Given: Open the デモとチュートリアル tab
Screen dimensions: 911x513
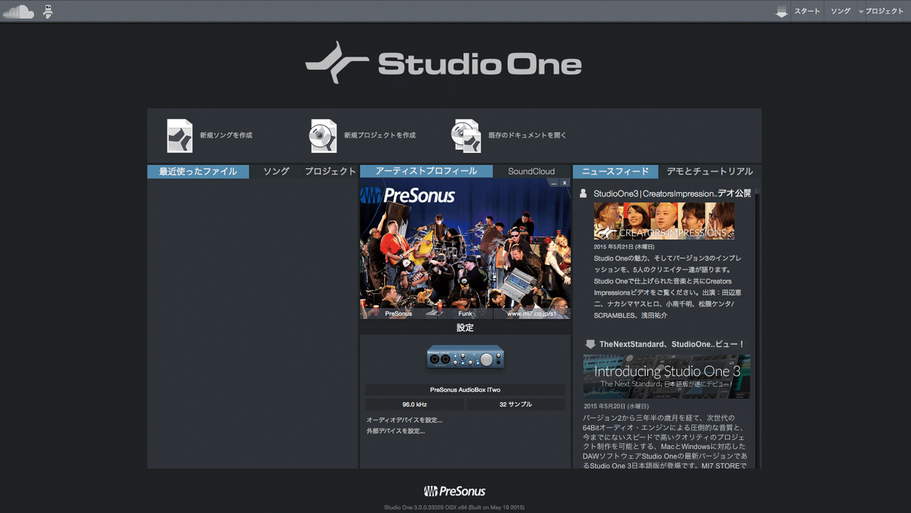Looking at the screenshot, I should click(710, 171).
